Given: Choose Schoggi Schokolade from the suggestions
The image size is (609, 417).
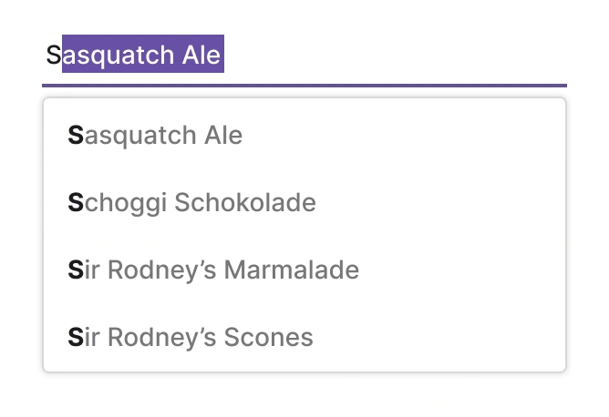Looking at the screenshot, I should (191, 202).
